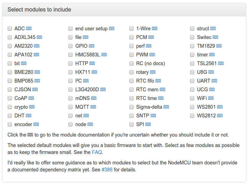The height and width of the screenshot is (185, 249).
Task: Click the book icon beside WiFi
Action: (x=211, y=98)
